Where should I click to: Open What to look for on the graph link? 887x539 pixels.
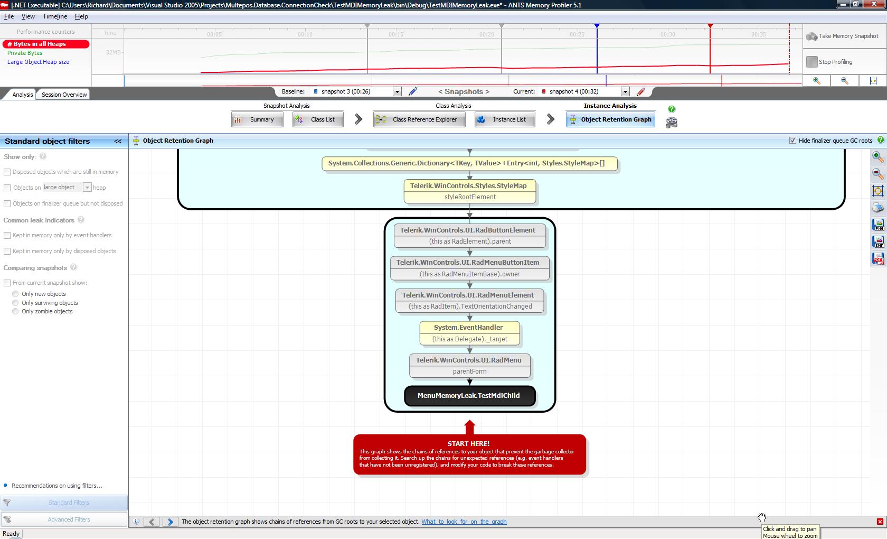[464, 522]
